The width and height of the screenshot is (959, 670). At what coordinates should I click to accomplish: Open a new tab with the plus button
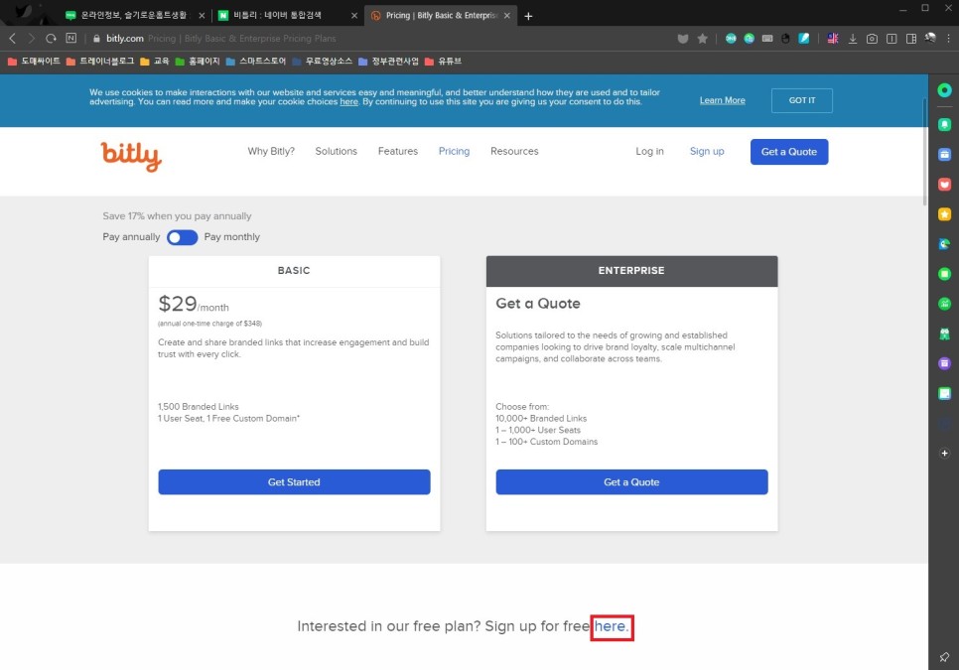click(528, 16)
